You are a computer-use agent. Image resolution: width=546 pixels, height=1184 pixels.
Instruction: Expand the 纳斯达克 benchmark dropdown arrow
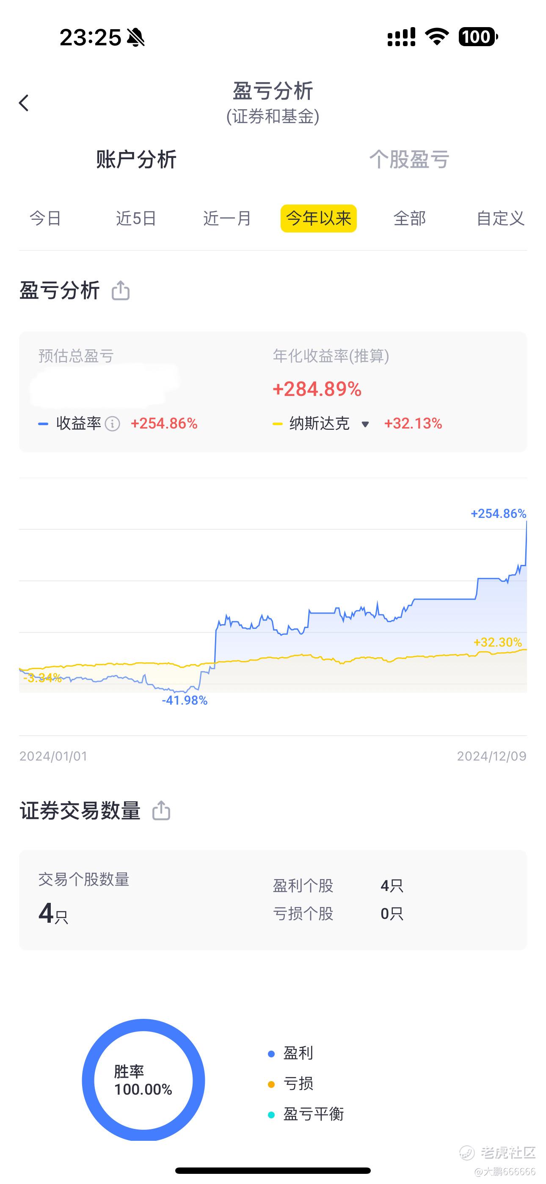[365, 424]
